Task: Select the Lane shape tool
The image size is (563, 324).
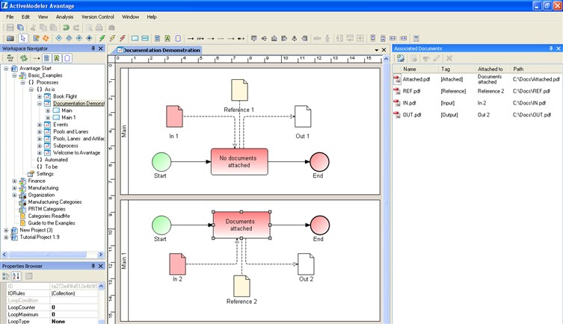Action: (145, 38)
